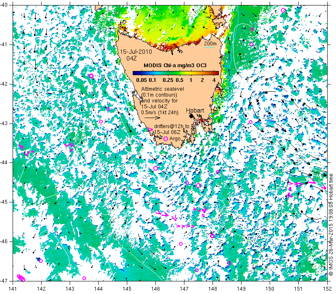This screenshot has height=294, width=336.
Task: Click the 'MODIS Chl-a mg/m3 OC3' title
Action: coord(175,66)
